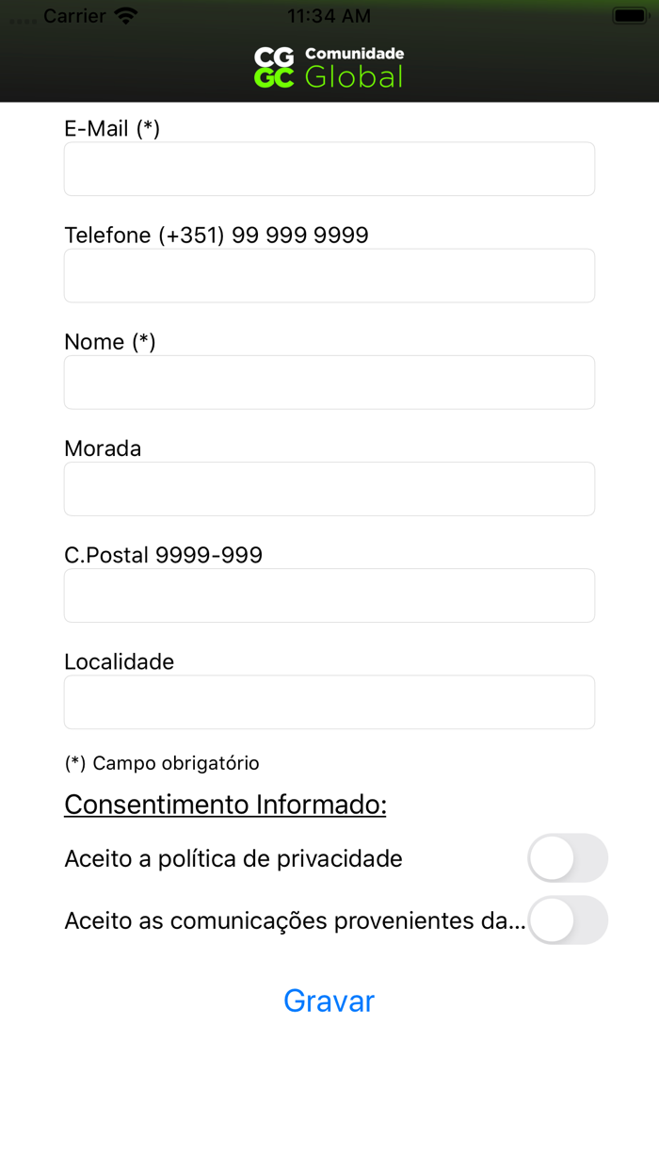
Task: Click the 'Aceito a política de privacidade' label
Action: point(233,858)
